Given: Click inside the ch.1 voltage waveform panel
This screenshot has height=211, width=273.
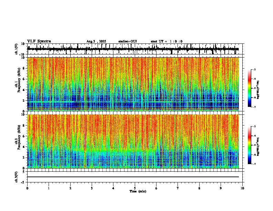Looking at the screenshot, I should (135, 49).
